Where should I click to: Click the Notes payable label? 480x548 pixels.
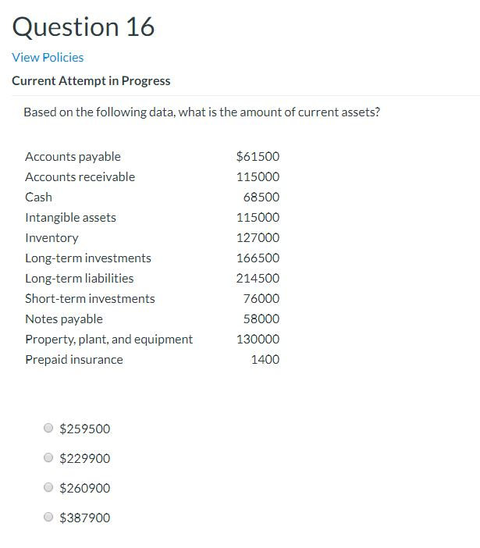click(64, 319)
